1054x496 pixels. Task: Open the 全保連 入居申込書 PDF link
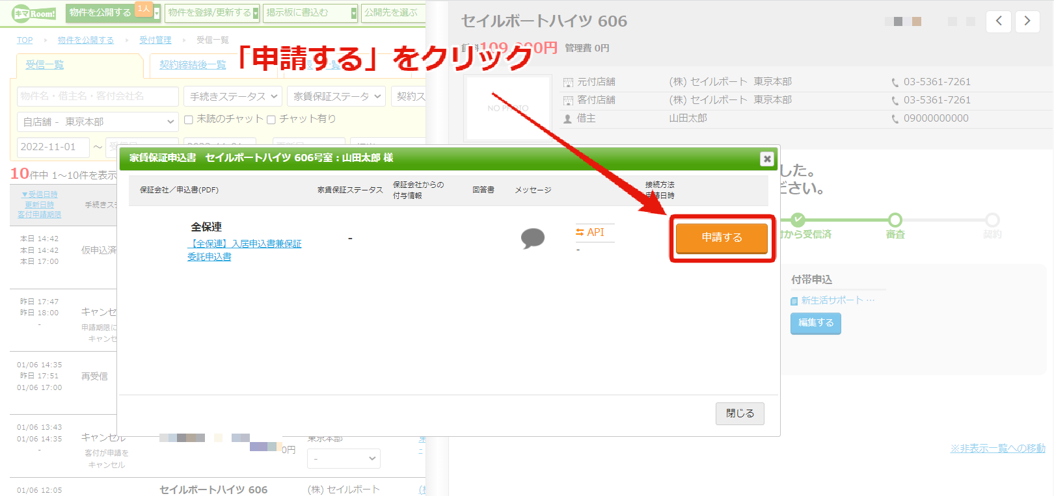coord(245,250)
